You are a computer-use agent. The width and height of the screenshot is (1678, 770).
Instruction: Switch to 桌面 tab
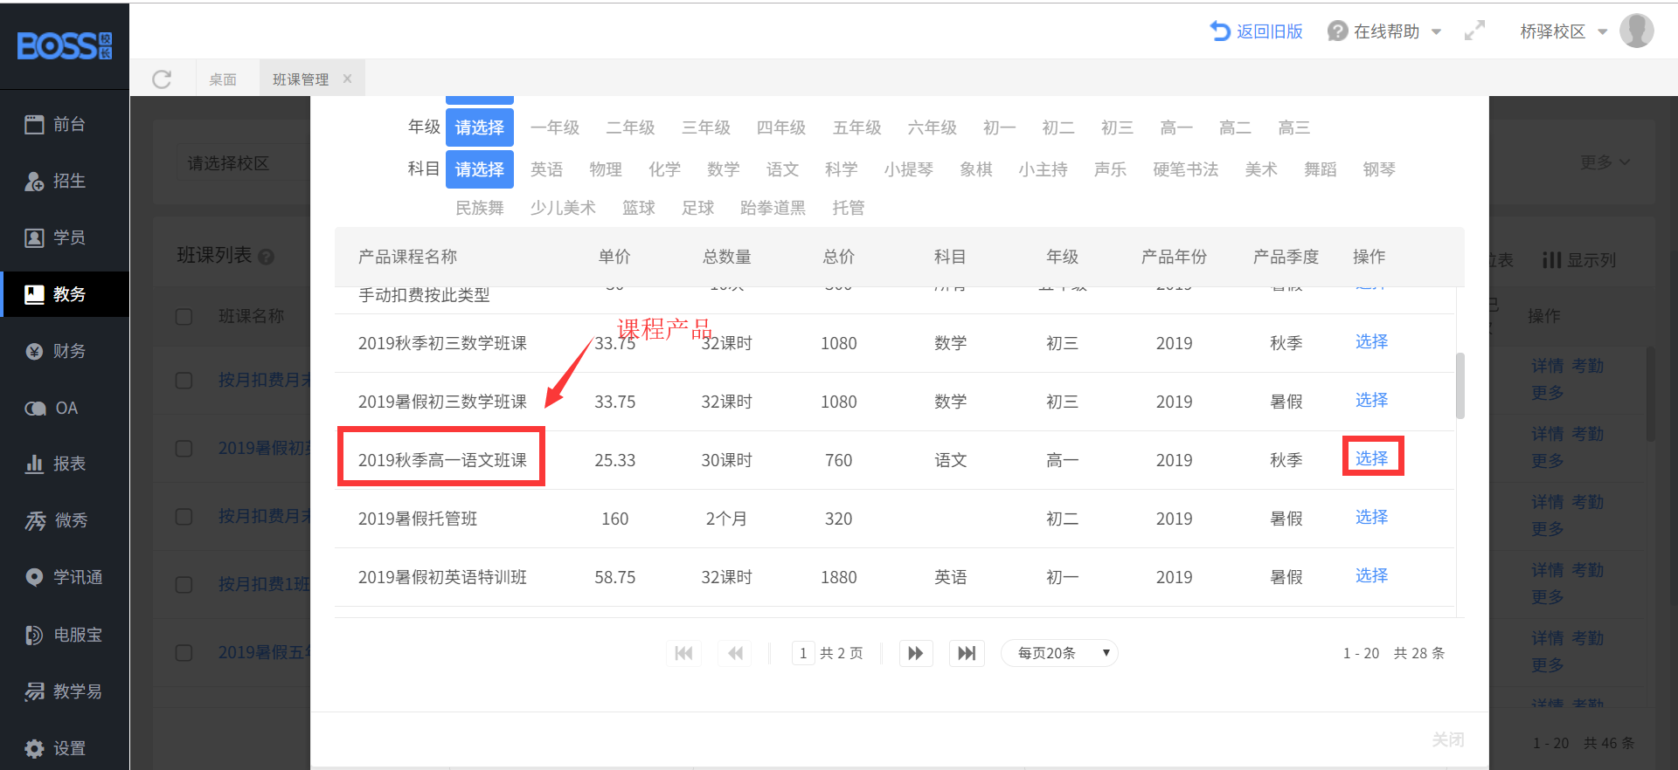pyautogui.click(x=223, y=79)
